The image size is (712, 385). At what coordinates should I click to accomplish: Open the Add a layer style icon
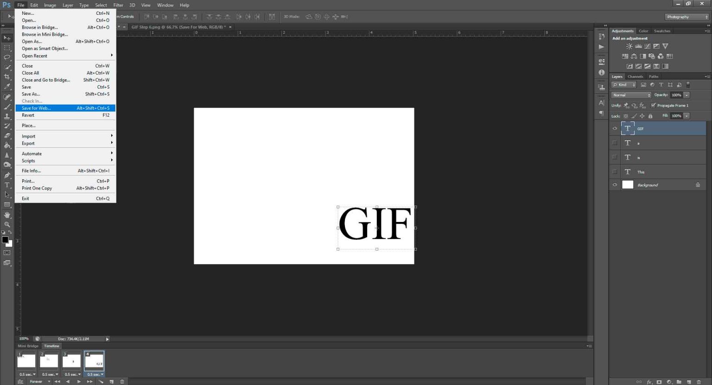650,382
